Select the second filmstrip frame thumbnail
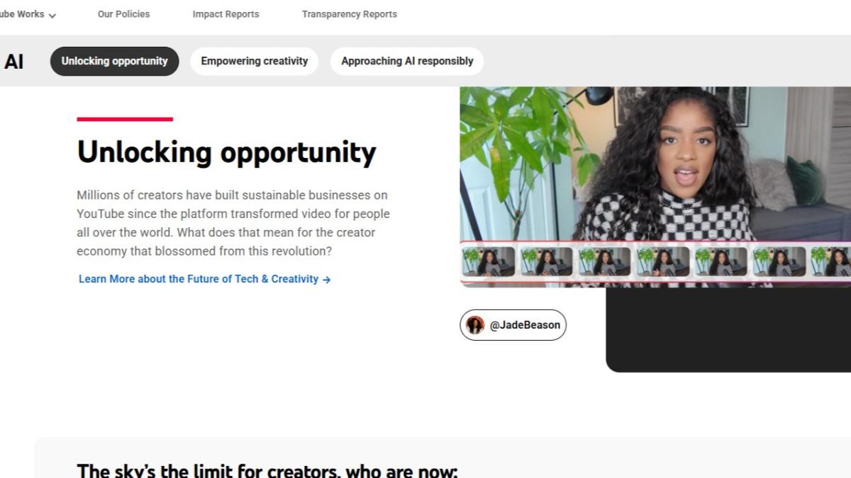This screenshot has width=851, height=478. (547, 261)
